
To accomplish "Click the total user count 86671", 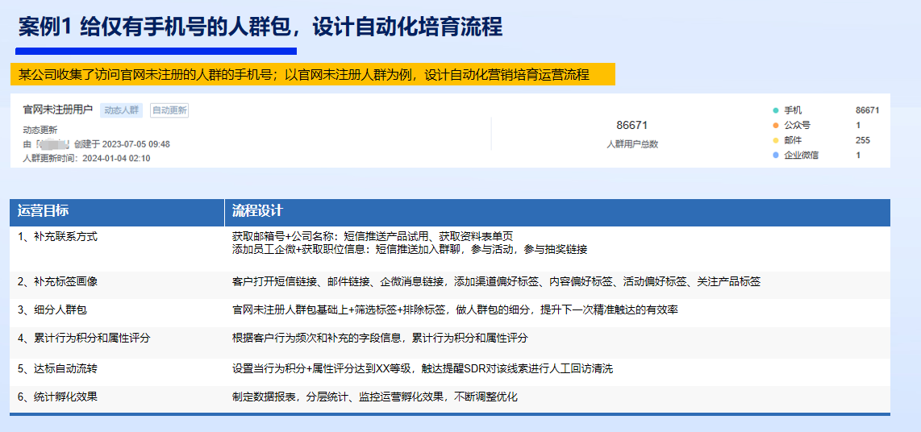I will click(x=632, y=125).
